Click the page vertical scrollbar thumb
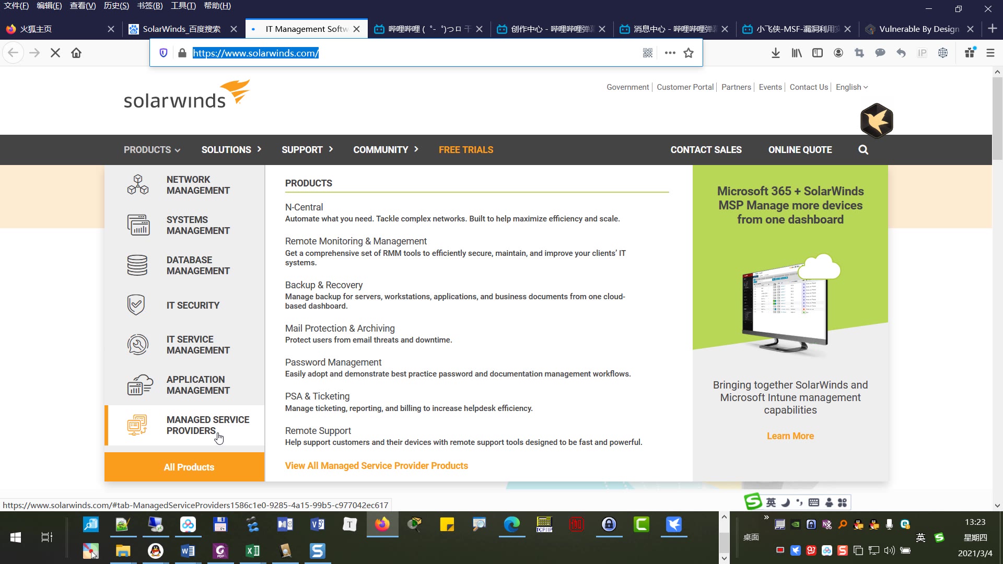This screenshot has width=1003, height=564. 998,119
